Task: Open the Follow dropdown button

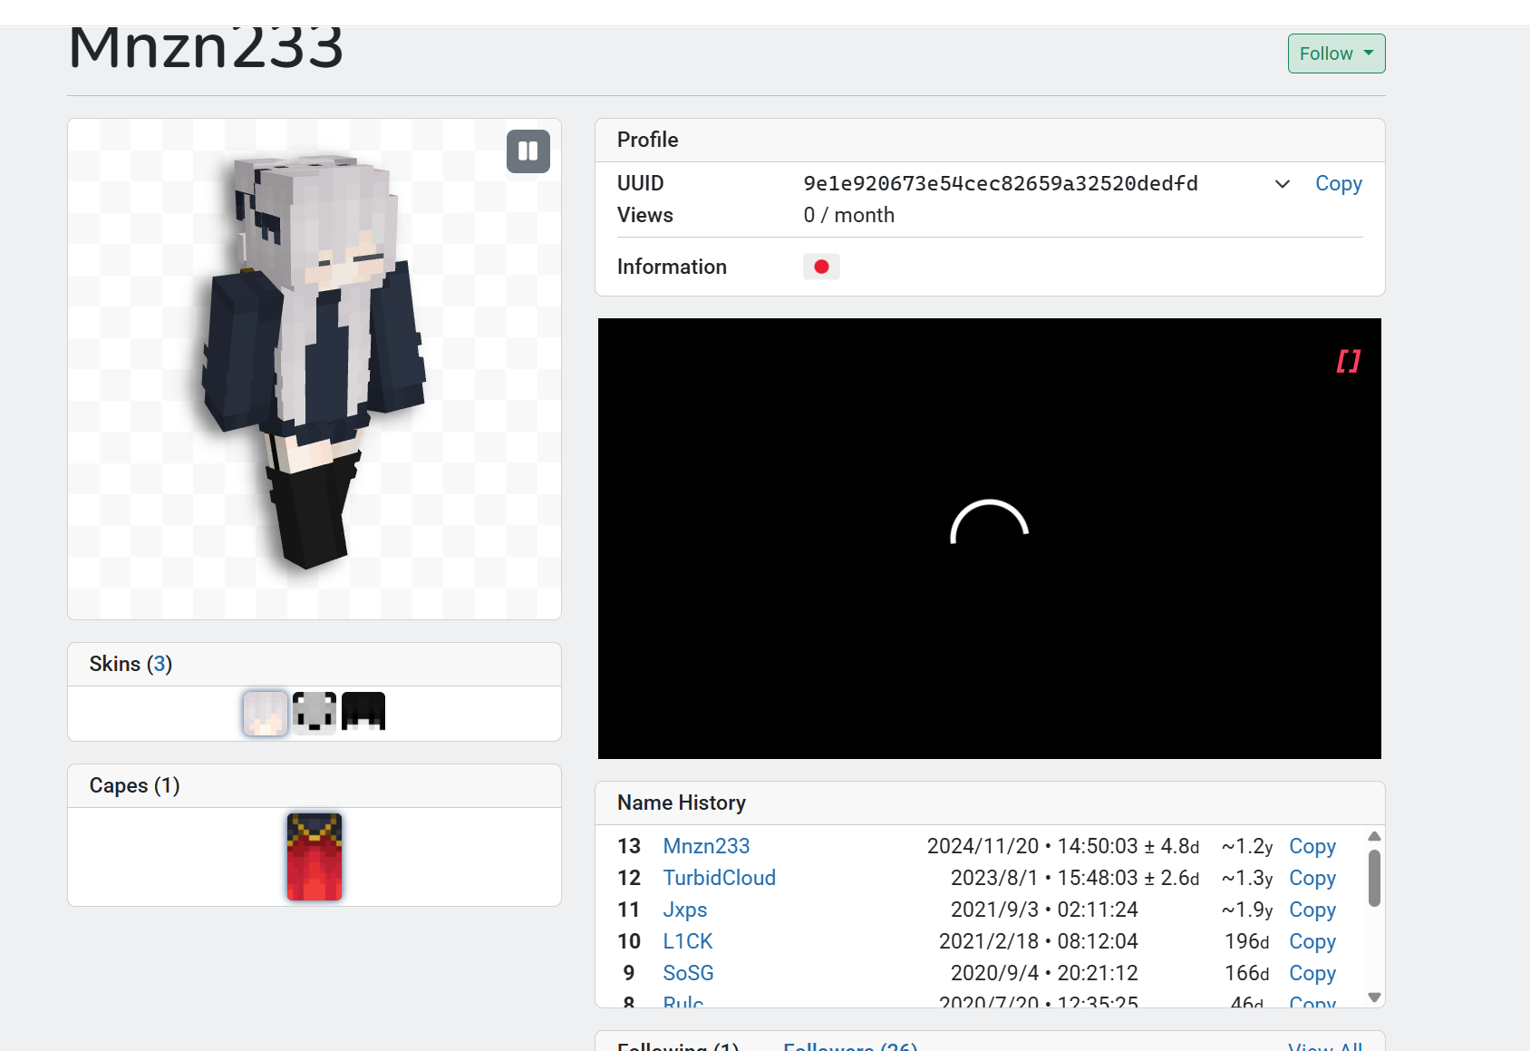Action: coord(1336,54)
